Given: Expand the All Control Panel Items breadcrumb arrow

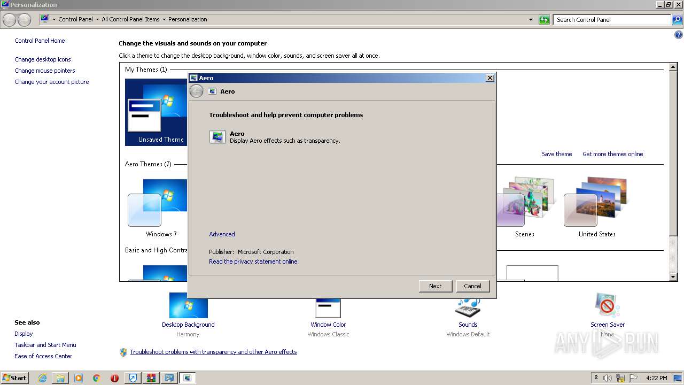Looking at the screenshot, I should click(x=164, y=19).
